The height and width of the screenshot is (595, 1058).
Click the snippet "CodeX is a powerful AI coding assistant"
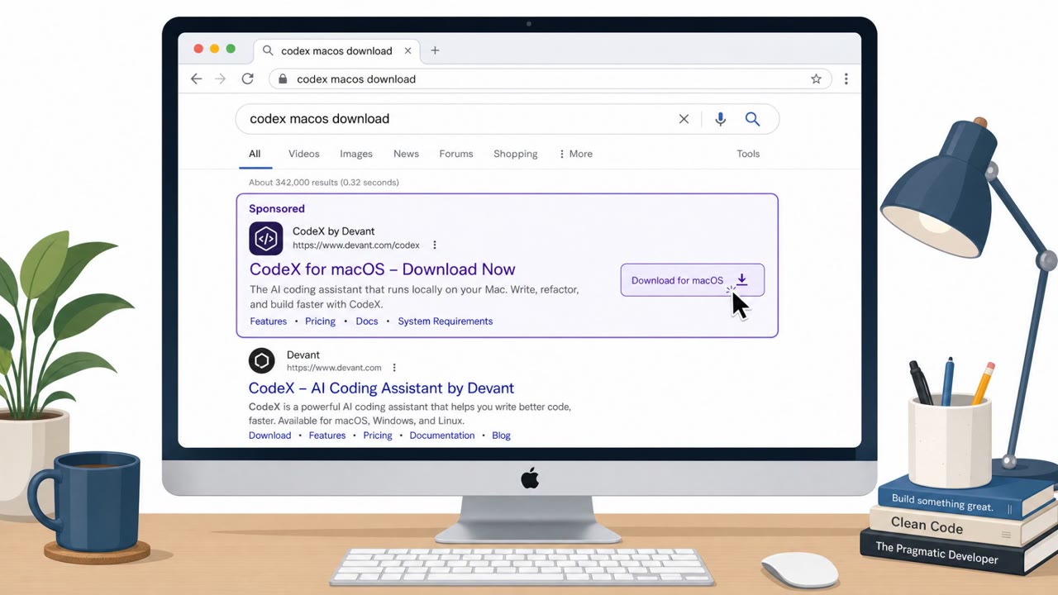[x=410, y=413]
